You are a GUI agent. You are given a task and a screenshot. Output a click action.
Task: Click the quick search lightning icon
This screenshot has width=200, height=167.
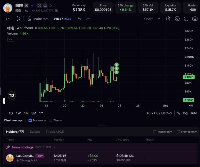[x=168, y=19]
